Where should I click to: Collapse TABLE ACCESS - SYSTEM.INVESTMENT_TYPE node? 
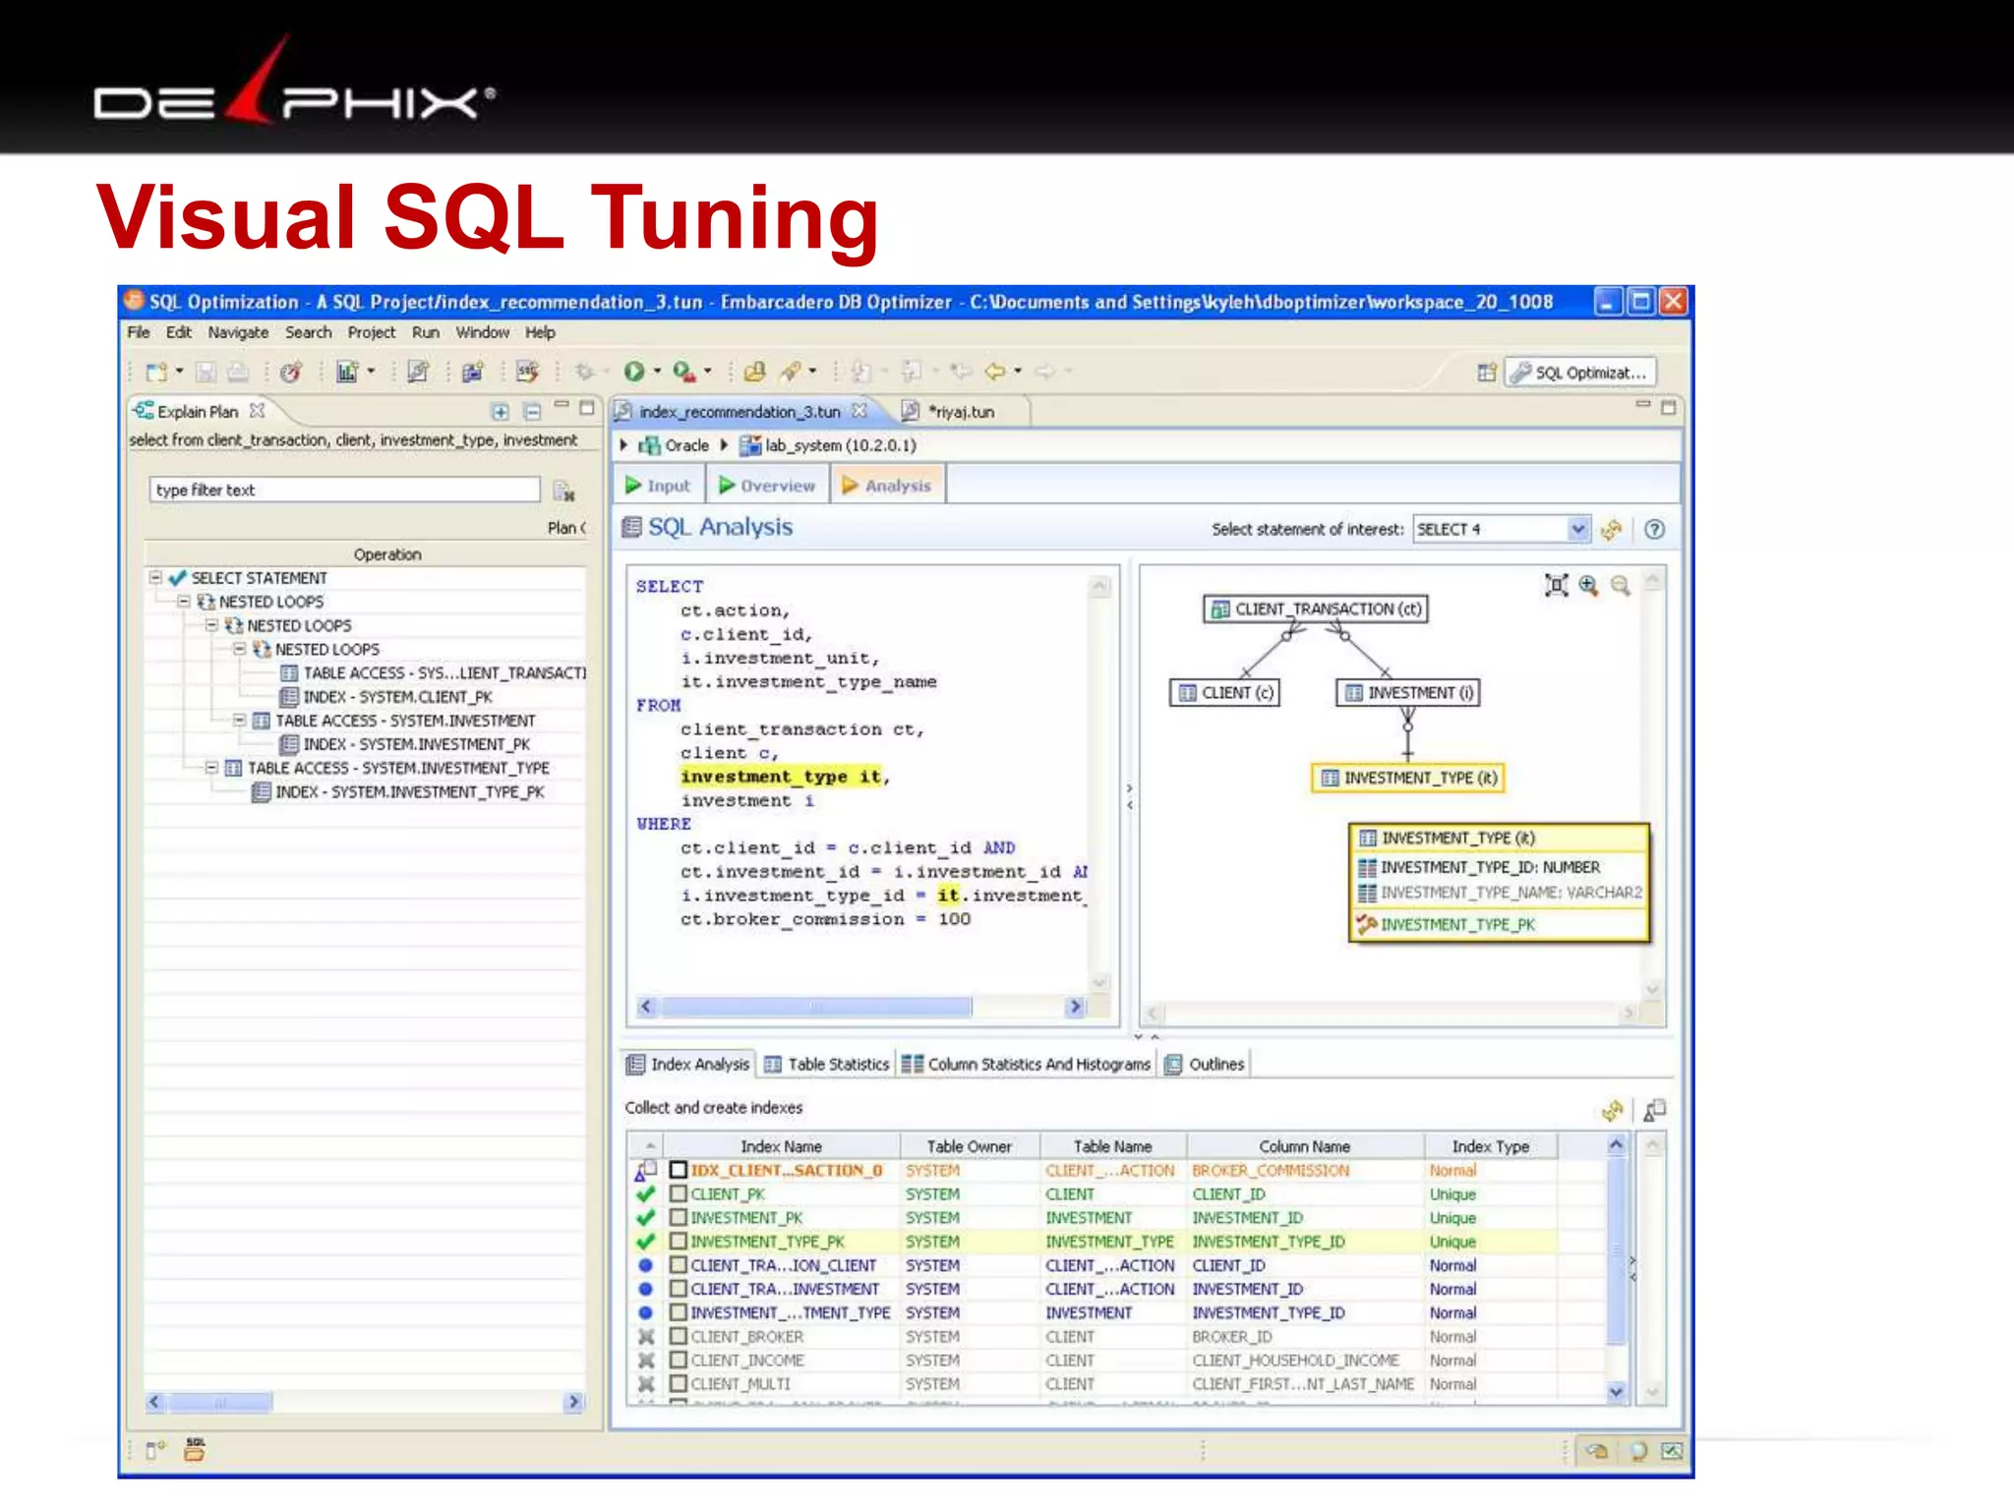211,768
